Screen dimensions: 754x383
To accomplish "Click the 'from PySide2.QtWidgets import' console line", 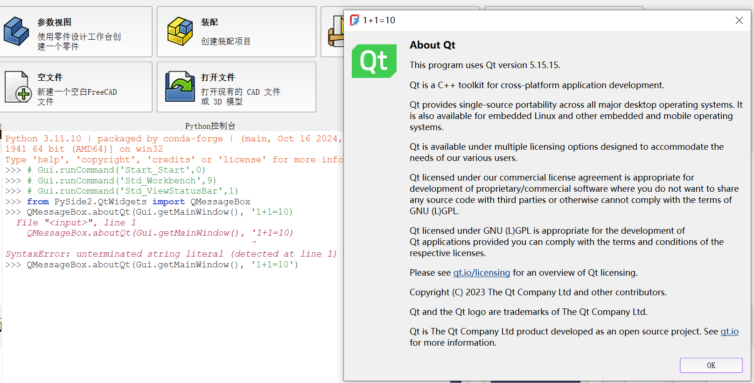I will pyautogui.click(x=128, y=202).
